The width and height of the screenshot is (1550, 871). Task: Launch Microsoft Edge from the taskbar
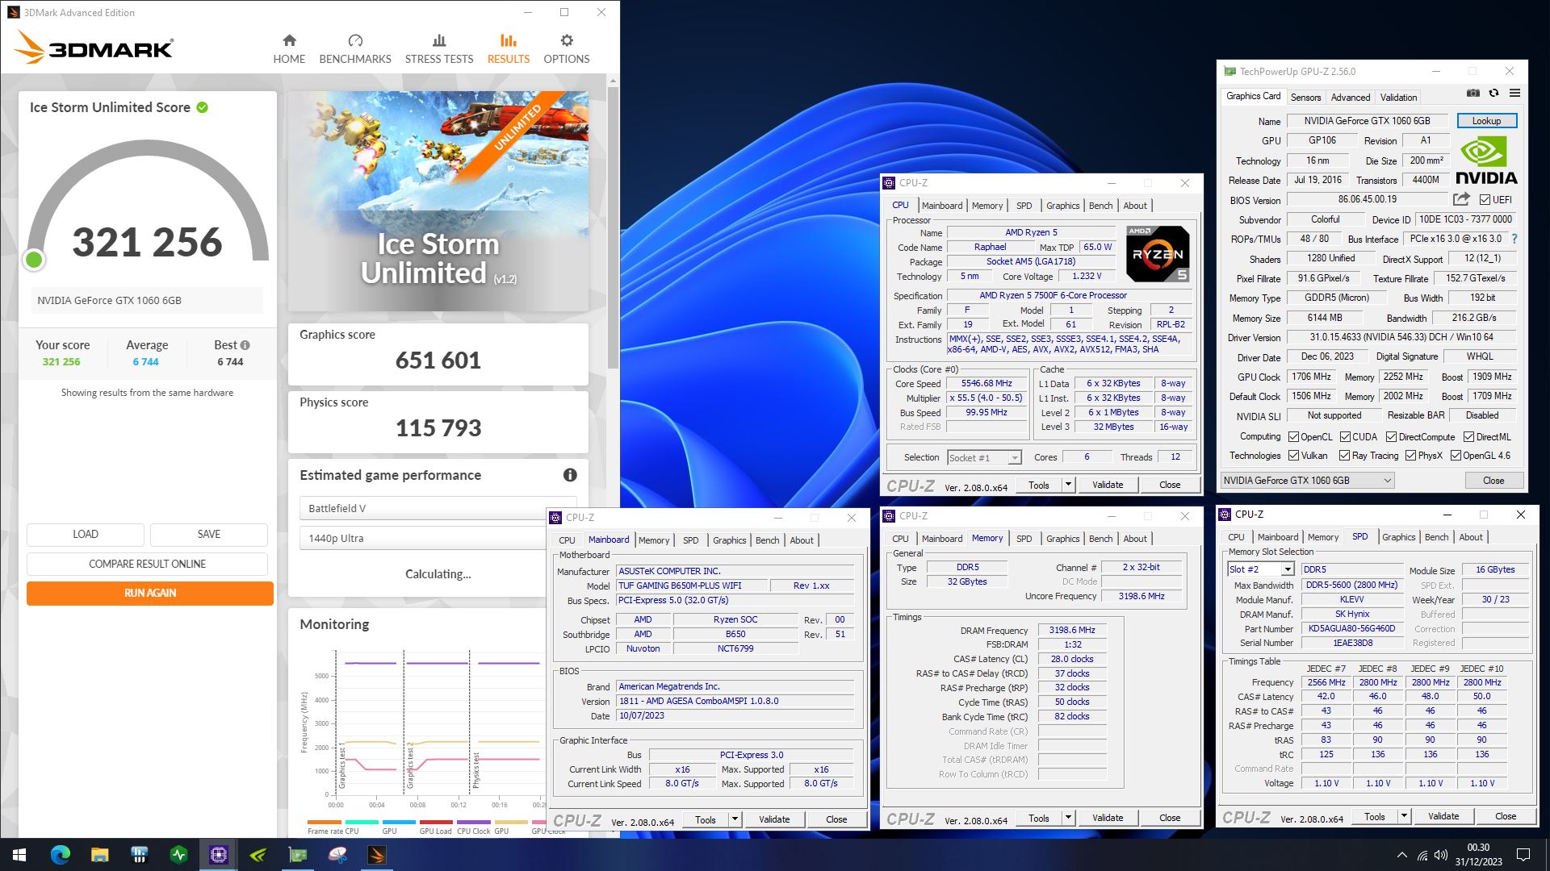tap(60, 855)
